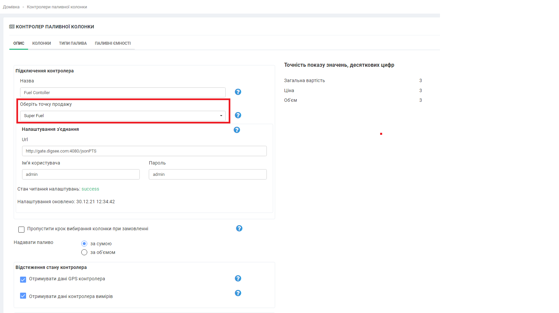Click help icon beside Super Fuel dropdown
Viewport: 559px width, 313px height.
pos(238,115)
